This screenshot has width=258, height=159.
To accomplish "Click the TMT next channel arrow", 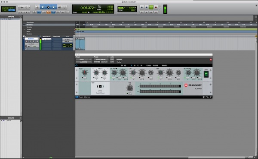I will 103,87.
